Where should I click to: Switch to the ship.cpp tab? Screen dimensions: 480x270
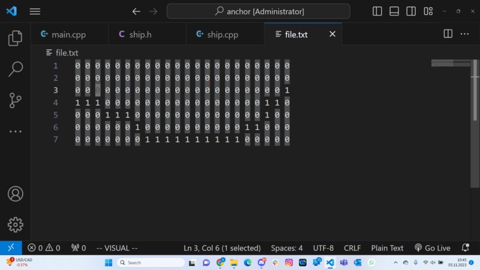point(225,34)
